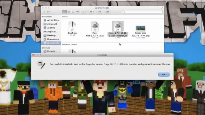The image size is (205, 115).
Task: Focus the Finder search field
Action: pyautogui.click(x=142, y=11)
